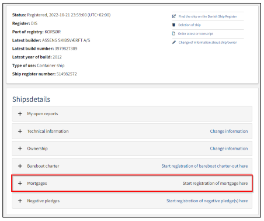Open Change of information about ship/owner
264x221 pixels.
pos(207,42)
